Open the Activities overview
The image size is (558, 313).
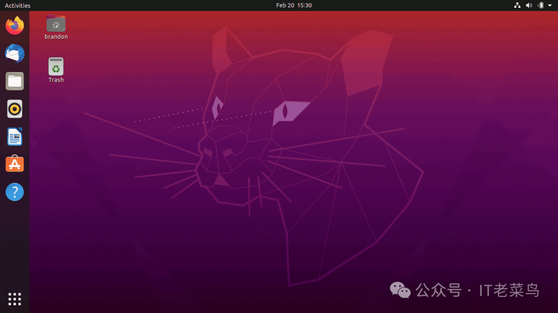pos(17,5)
